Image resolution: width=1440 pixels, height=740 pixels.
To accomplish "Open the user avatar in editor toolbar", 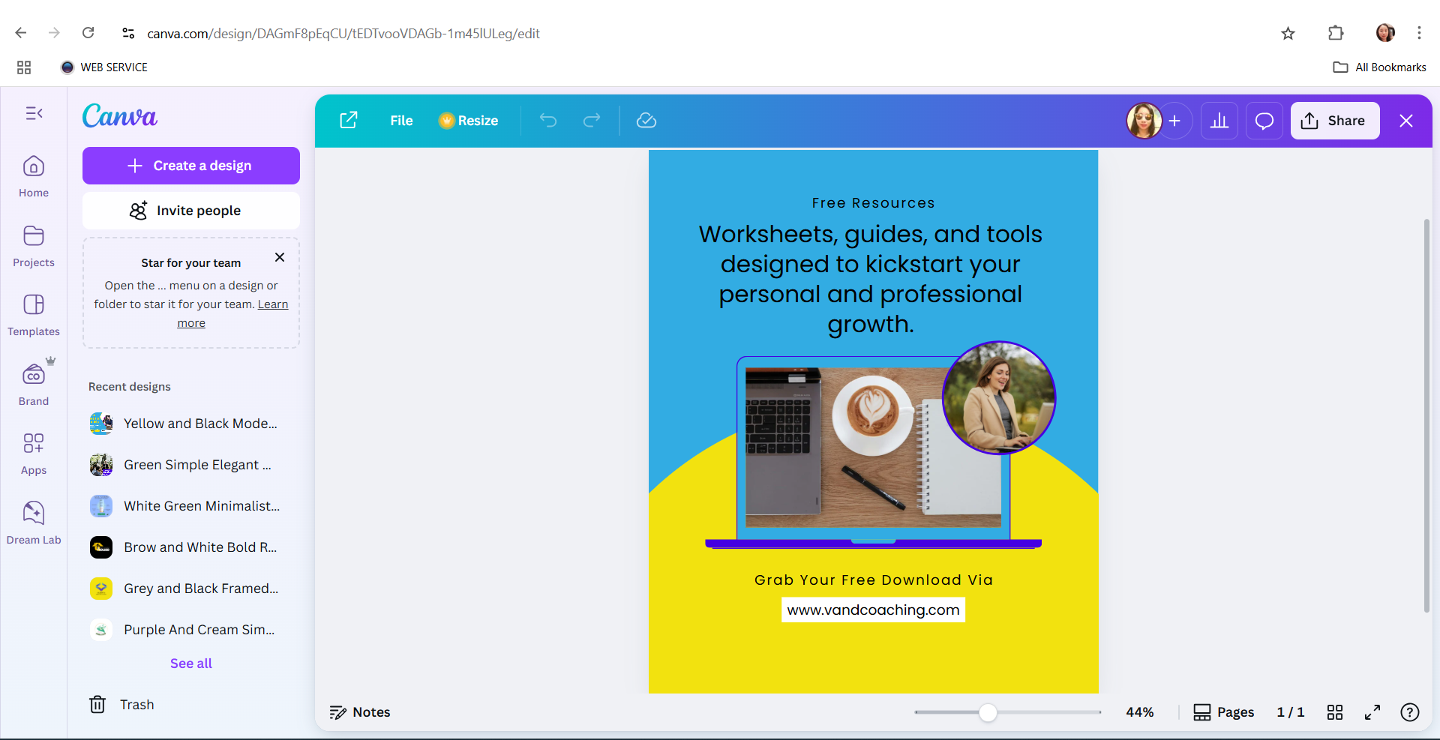I will click(x=1144, y=121).
